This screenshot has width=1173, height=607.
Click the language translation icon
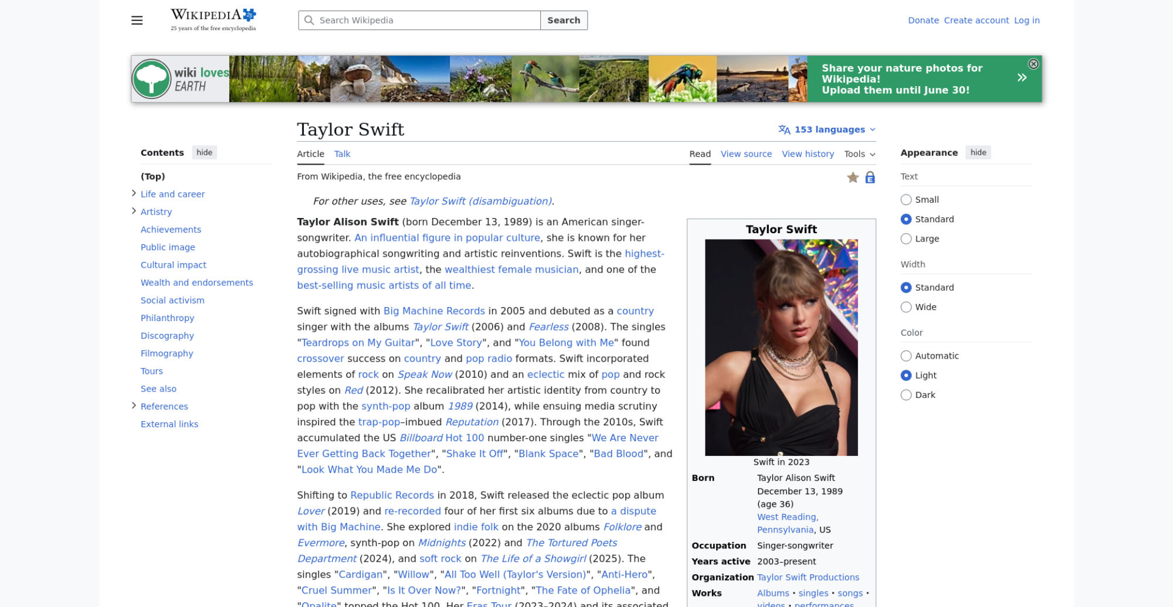(x=784, y=129)
